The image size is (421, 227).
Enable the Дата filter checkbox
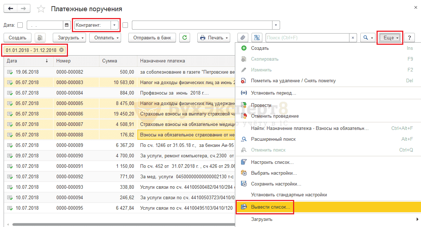tap(20, 25)
